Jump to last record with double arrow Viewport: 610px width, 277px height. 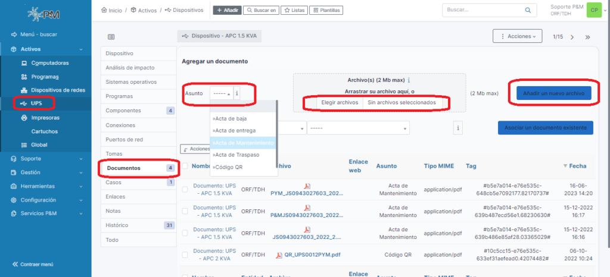(587, 37)
